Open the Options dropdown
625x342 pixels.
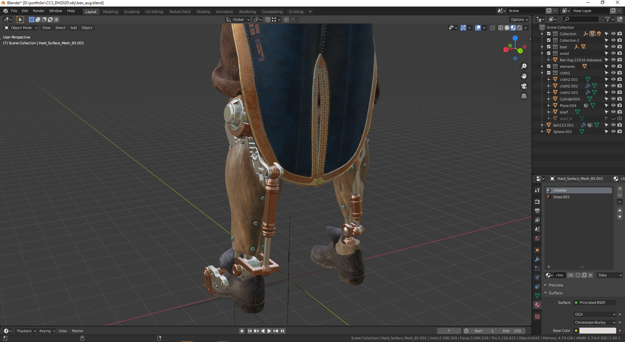tap(519, 20)
